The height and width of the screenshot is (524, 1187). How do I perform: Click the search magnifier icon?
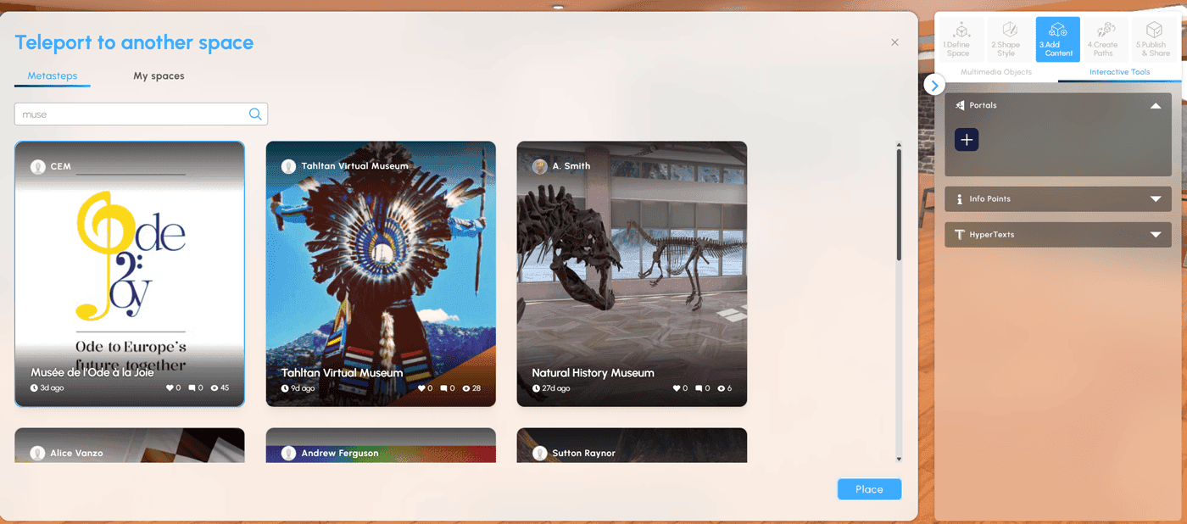pos(255,114)
